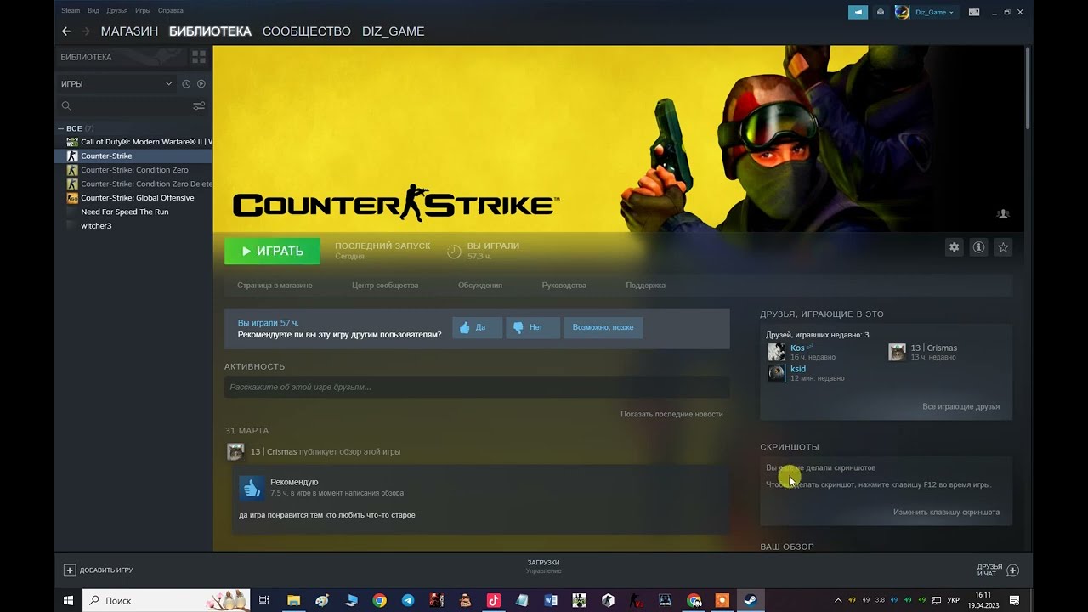
Task: Open Task View on the taskbar
Action: (x=263, y=600)
